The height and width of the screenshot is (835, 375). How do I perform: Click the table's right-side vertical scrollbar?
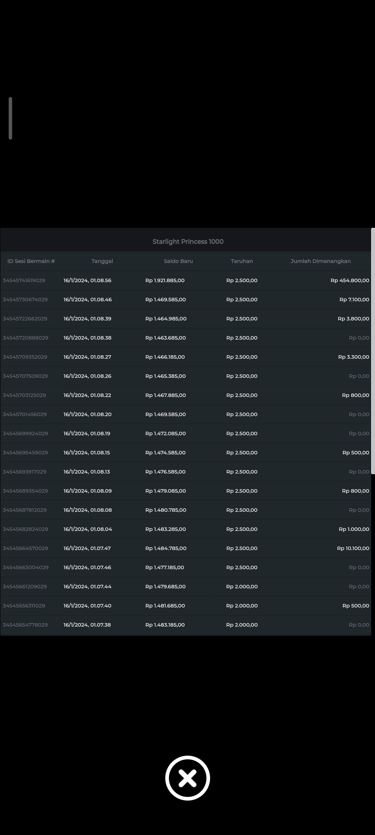click(x=373, y=351)
